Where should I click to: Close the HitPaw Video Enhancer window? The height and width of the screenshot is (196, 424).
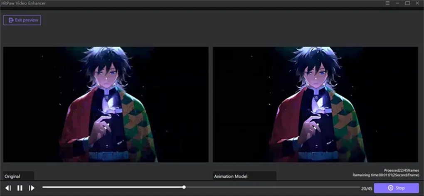point(417,3)
